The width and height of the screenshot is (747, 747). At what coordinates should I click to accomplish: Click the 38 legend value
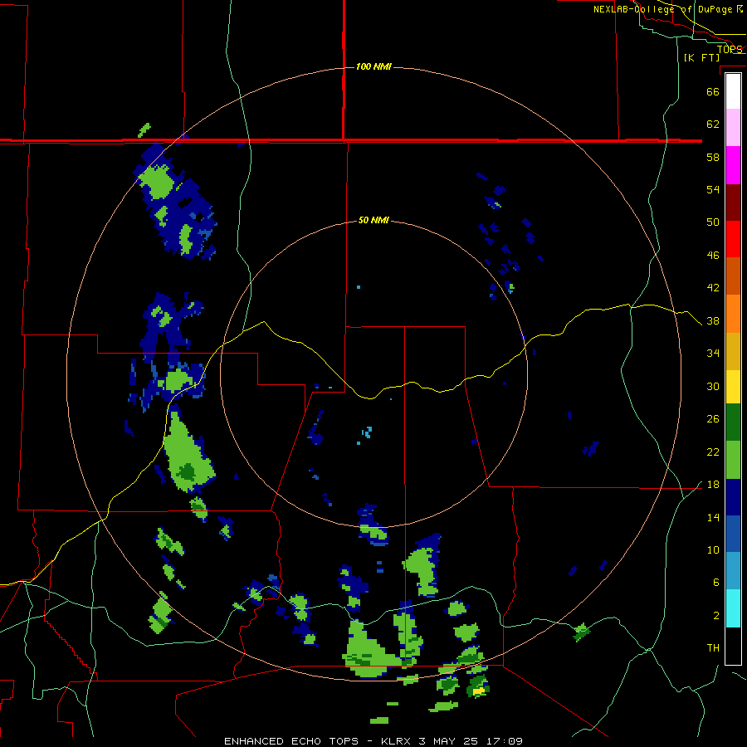tap(713, 321)
